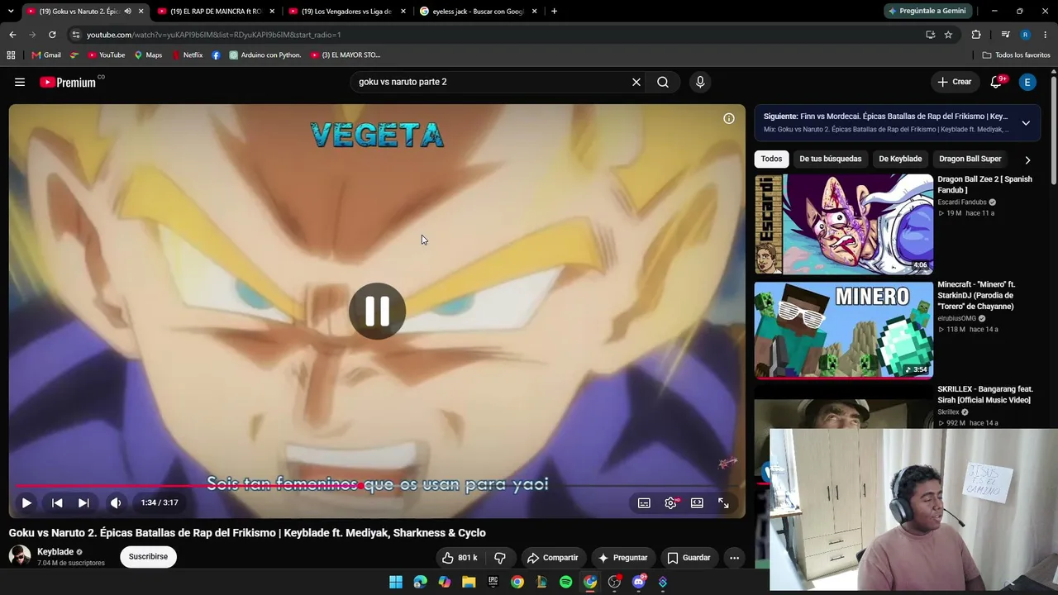Image resolution: width=1058 pixels, height=595 pixels.
Task: Open Discord from the taskbar
Action: 638,582
